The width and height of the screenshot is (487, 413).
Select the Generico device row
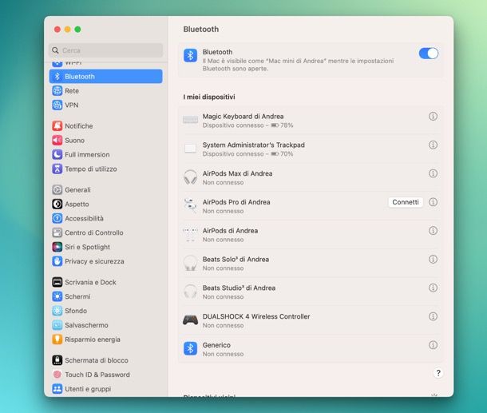click(x=311, y=349)
